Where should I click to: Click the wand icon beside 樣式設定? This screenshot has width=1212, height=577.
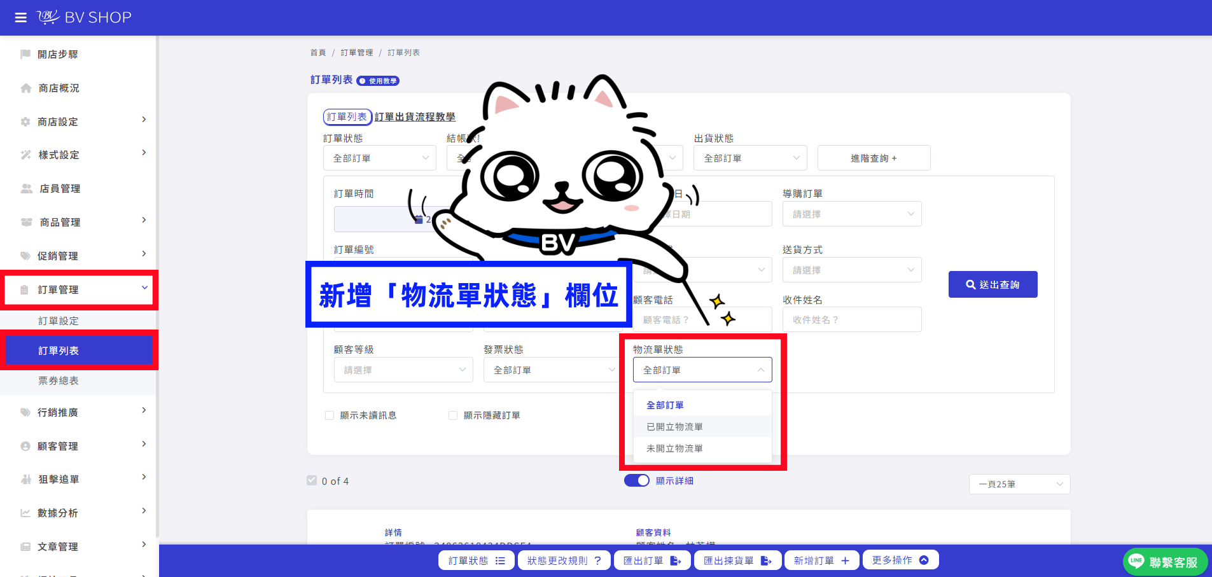[26, 155]
